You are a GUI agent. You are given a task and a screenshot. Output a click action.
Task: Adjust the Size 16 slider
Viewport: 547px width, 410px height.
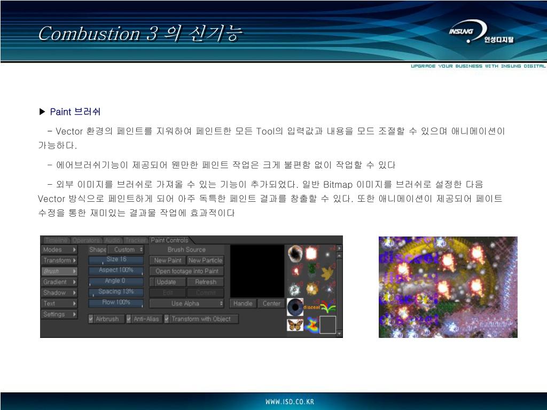[x=116, y=260]
